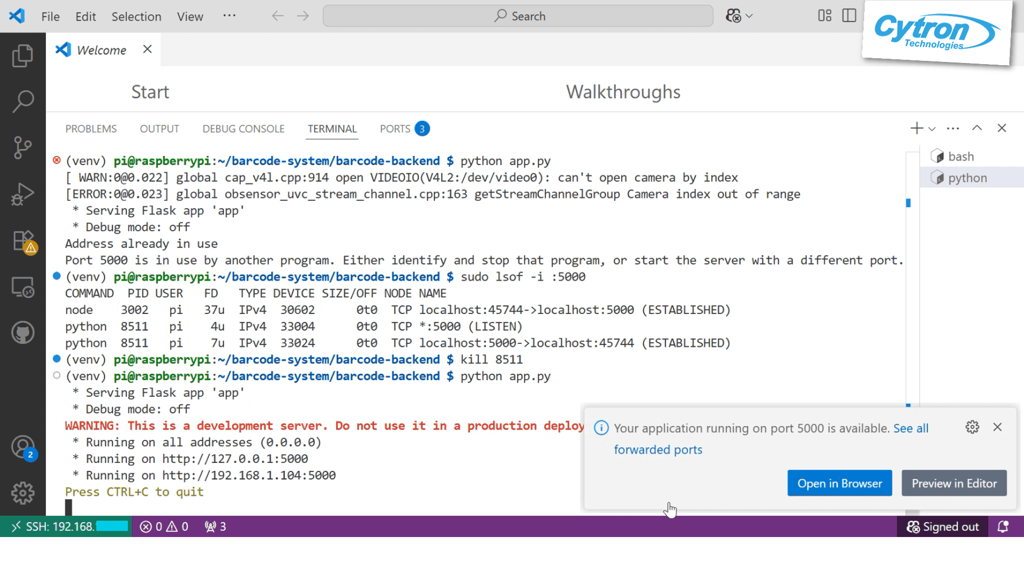Open Manage via the settings gear

pyautogui.click(x=22, y=493)
